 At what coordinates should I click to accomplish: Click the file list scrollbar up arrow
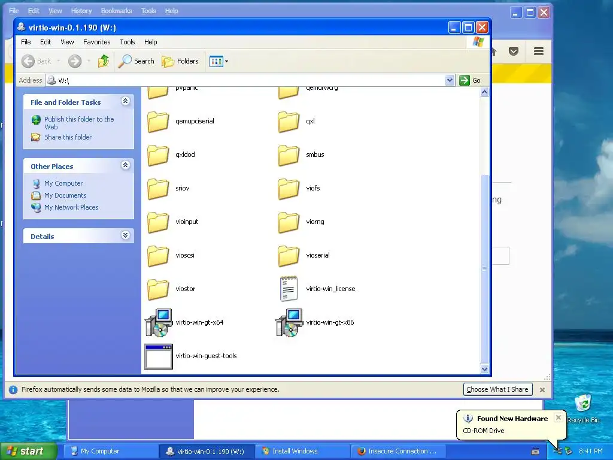coord(484,92)
